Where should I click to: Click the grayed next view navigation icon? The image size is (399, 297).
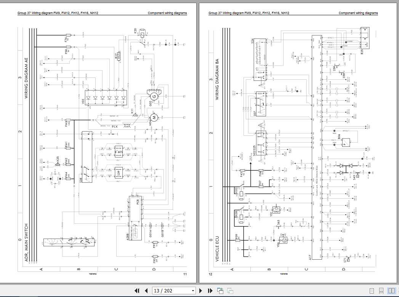pyautogui.click(x=230, y=291)
